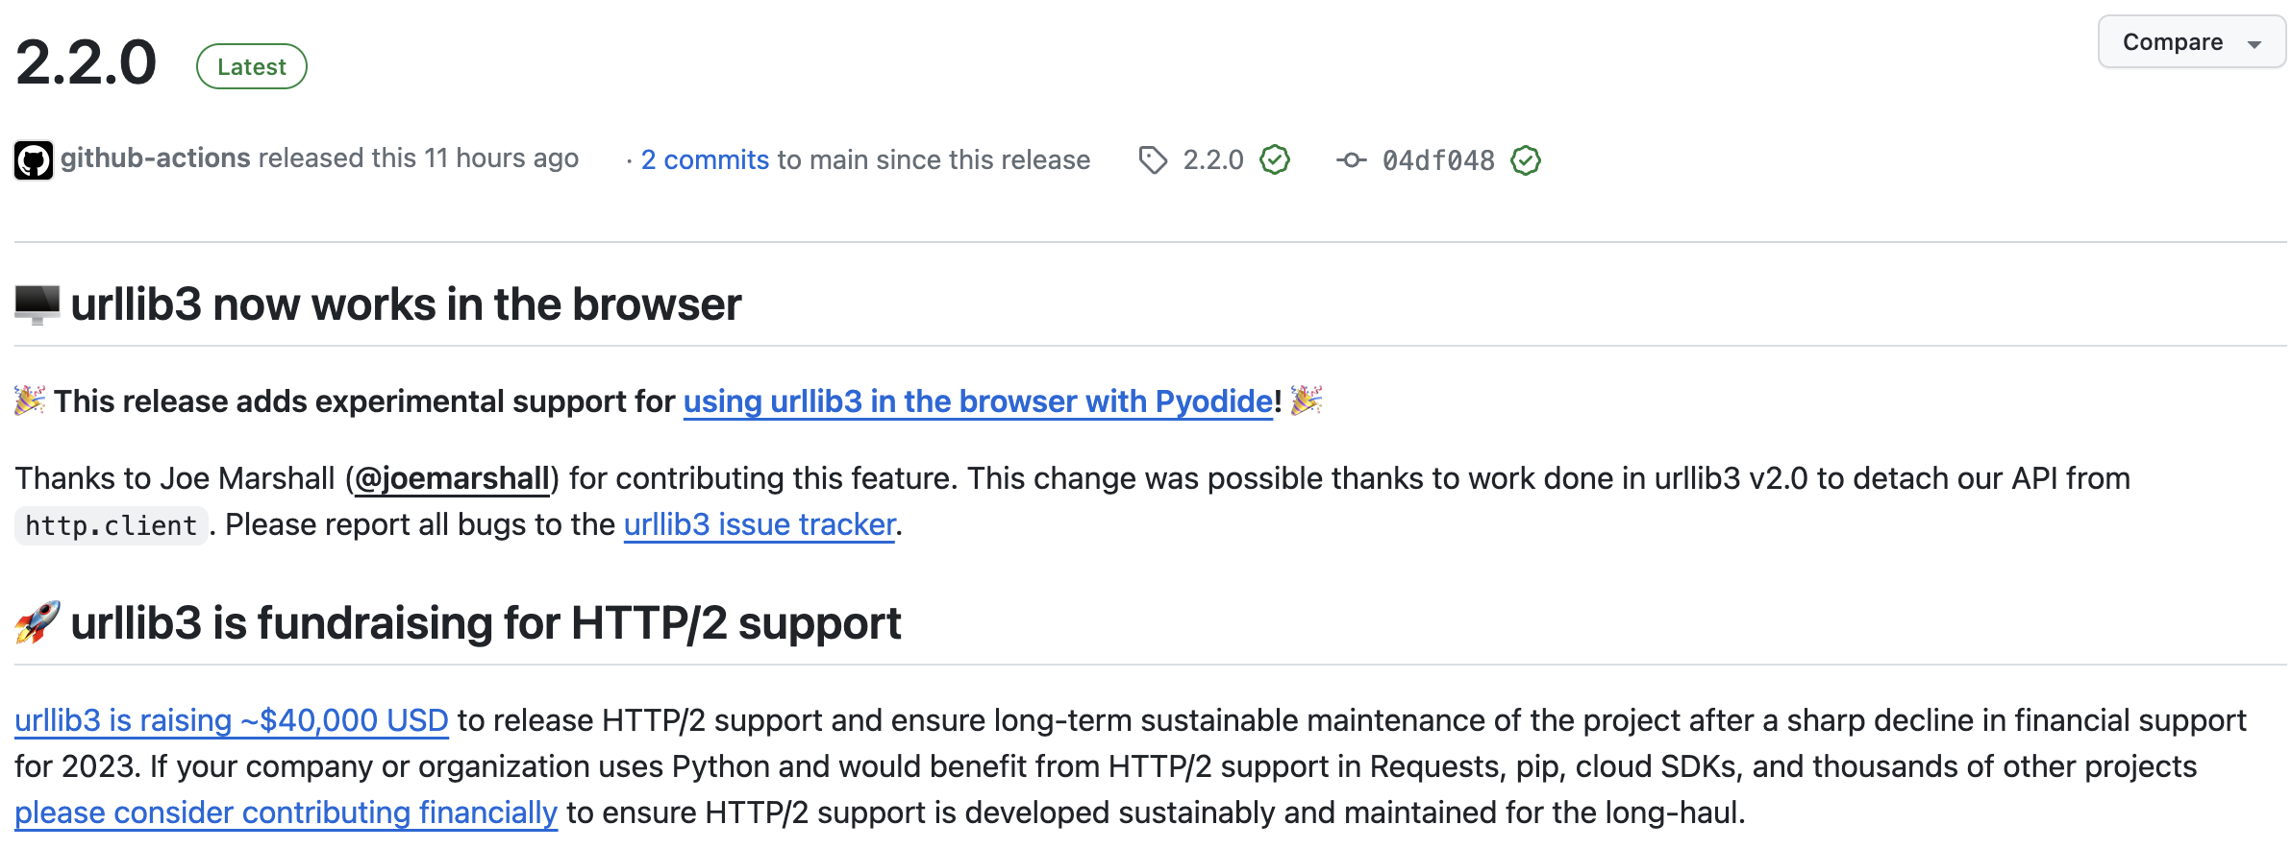Click the rocket emoji in fundraising heading
This screenshot has width=2292, height=849.
click(37, 622)
